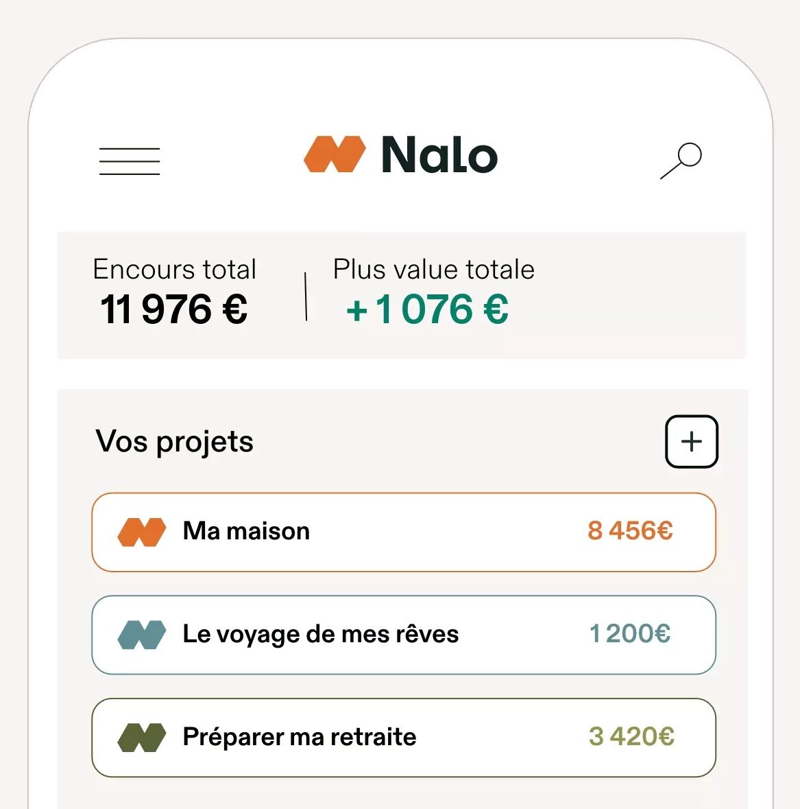Click the 1 200€ amount

pos(630,633)
